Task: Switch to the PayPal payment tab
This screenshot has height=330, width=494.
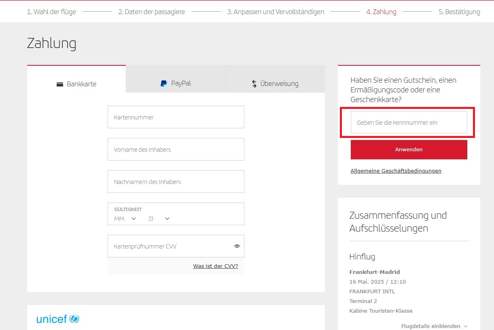Action: tap(176, 84)
